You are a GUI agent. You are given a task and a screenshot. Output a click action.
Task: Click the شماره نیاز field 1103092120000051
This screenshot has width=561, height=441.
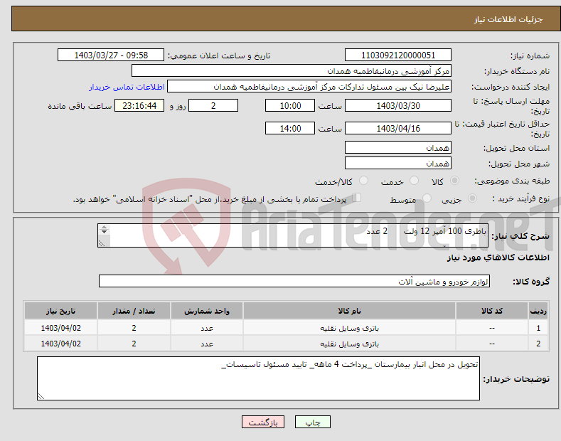pos(398,55)
